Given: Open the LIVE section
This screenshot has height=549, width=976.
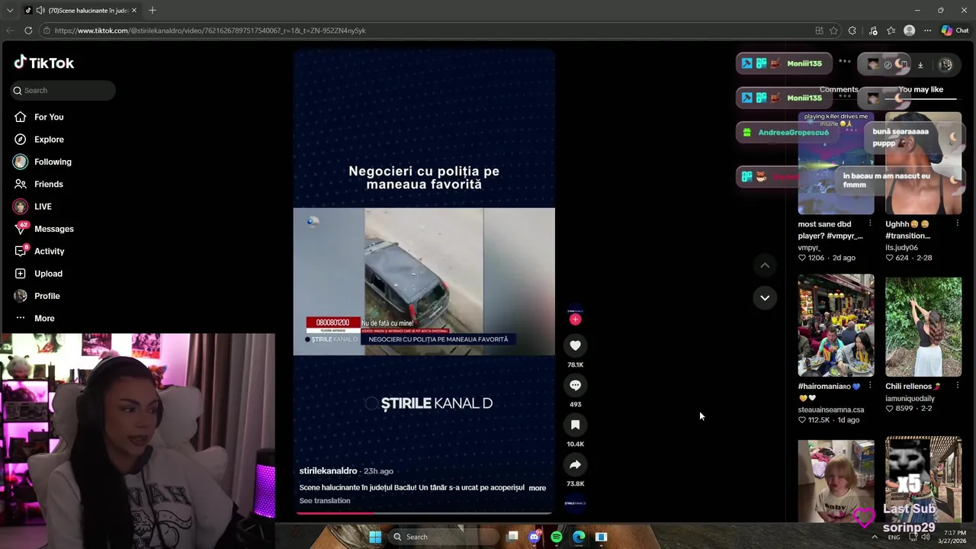Looking at the screenshot, I should 43,207.
